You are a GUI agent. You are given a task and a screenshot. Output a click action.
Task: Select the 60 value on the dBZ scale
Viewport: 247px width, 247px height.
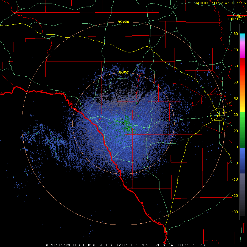pos(236,66)
